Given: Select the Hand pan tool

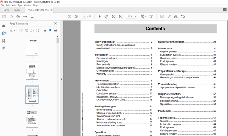Looking at the screenshot, I should [x=107, y=16].
